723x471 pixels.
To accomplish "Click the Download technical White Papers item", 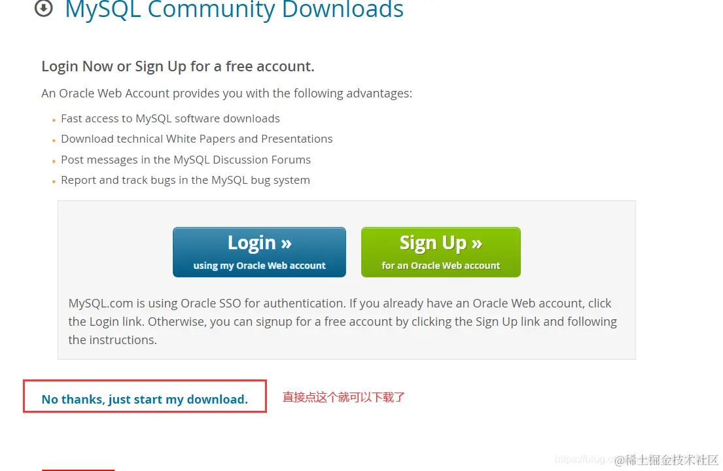I will click(196, 139).
